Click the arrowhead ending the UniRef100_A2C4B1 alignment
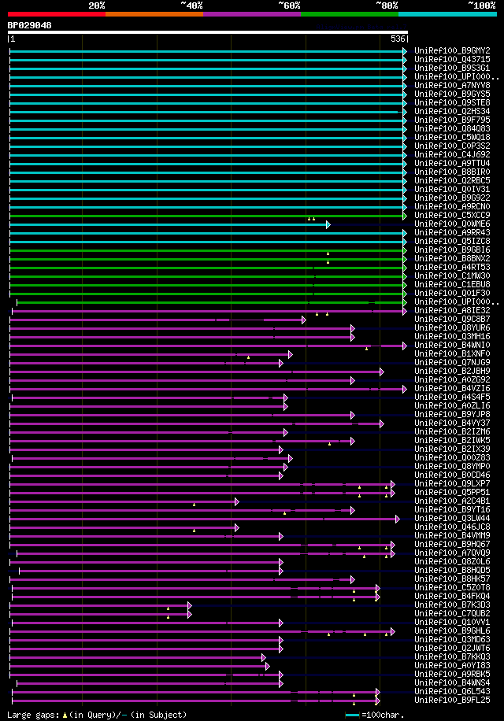 pyautogui.click(x=237, y=501)
